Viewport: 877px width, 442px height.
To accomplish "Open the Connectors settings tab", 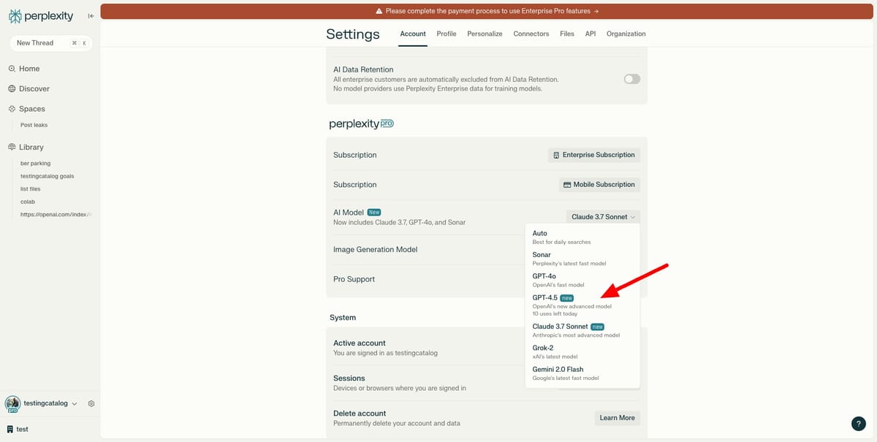I will [x=531, y=33].
